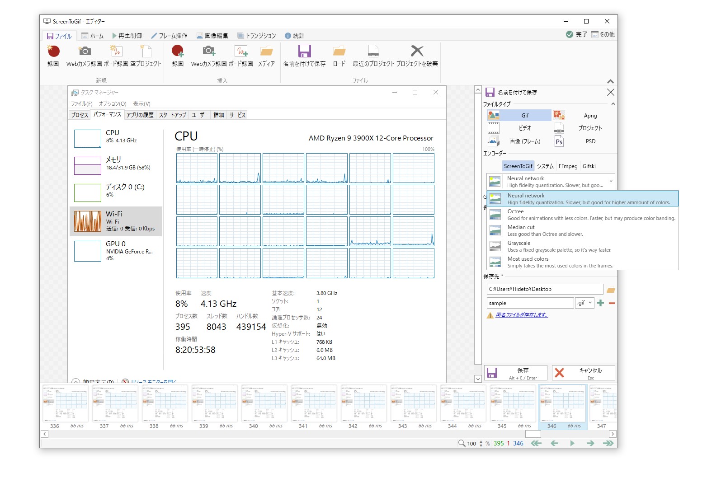Choose the FFmpeg encoder
Screen dimensions: 707x478
(x=568, y=166)
